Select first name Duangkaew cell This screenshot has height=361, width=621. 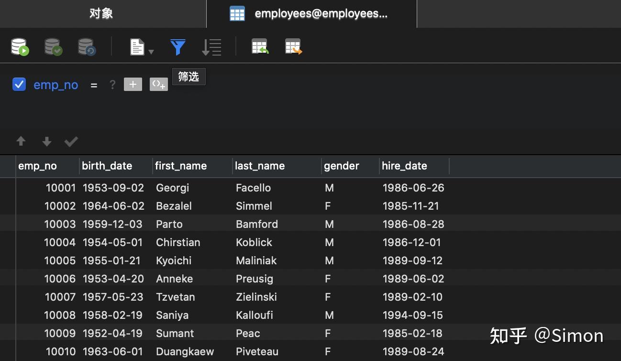click(x=193, y=351)
